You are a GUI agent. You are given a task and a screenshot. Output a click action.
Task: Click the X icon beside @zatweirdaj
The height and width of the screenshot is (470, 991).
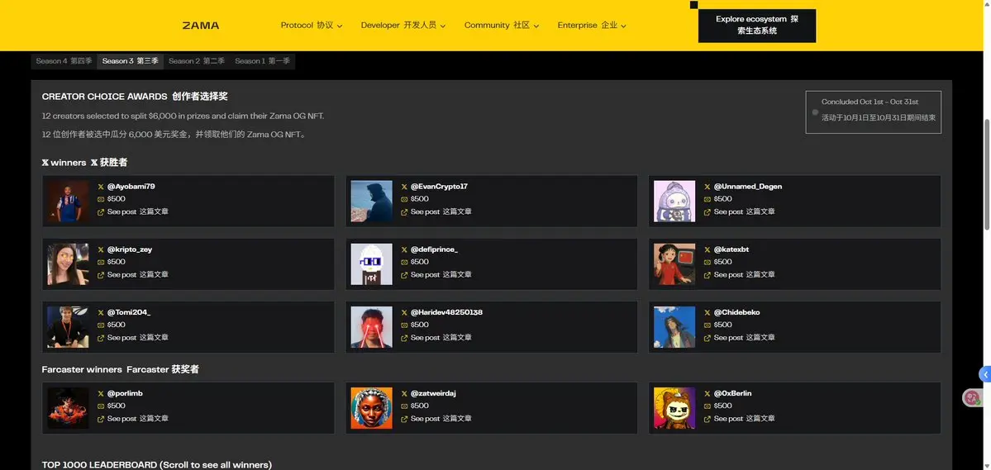coord(404,393)
